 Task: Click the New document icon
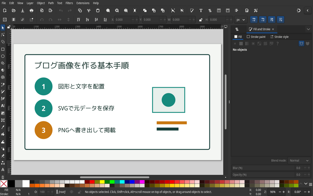click(x=5, y=10)
